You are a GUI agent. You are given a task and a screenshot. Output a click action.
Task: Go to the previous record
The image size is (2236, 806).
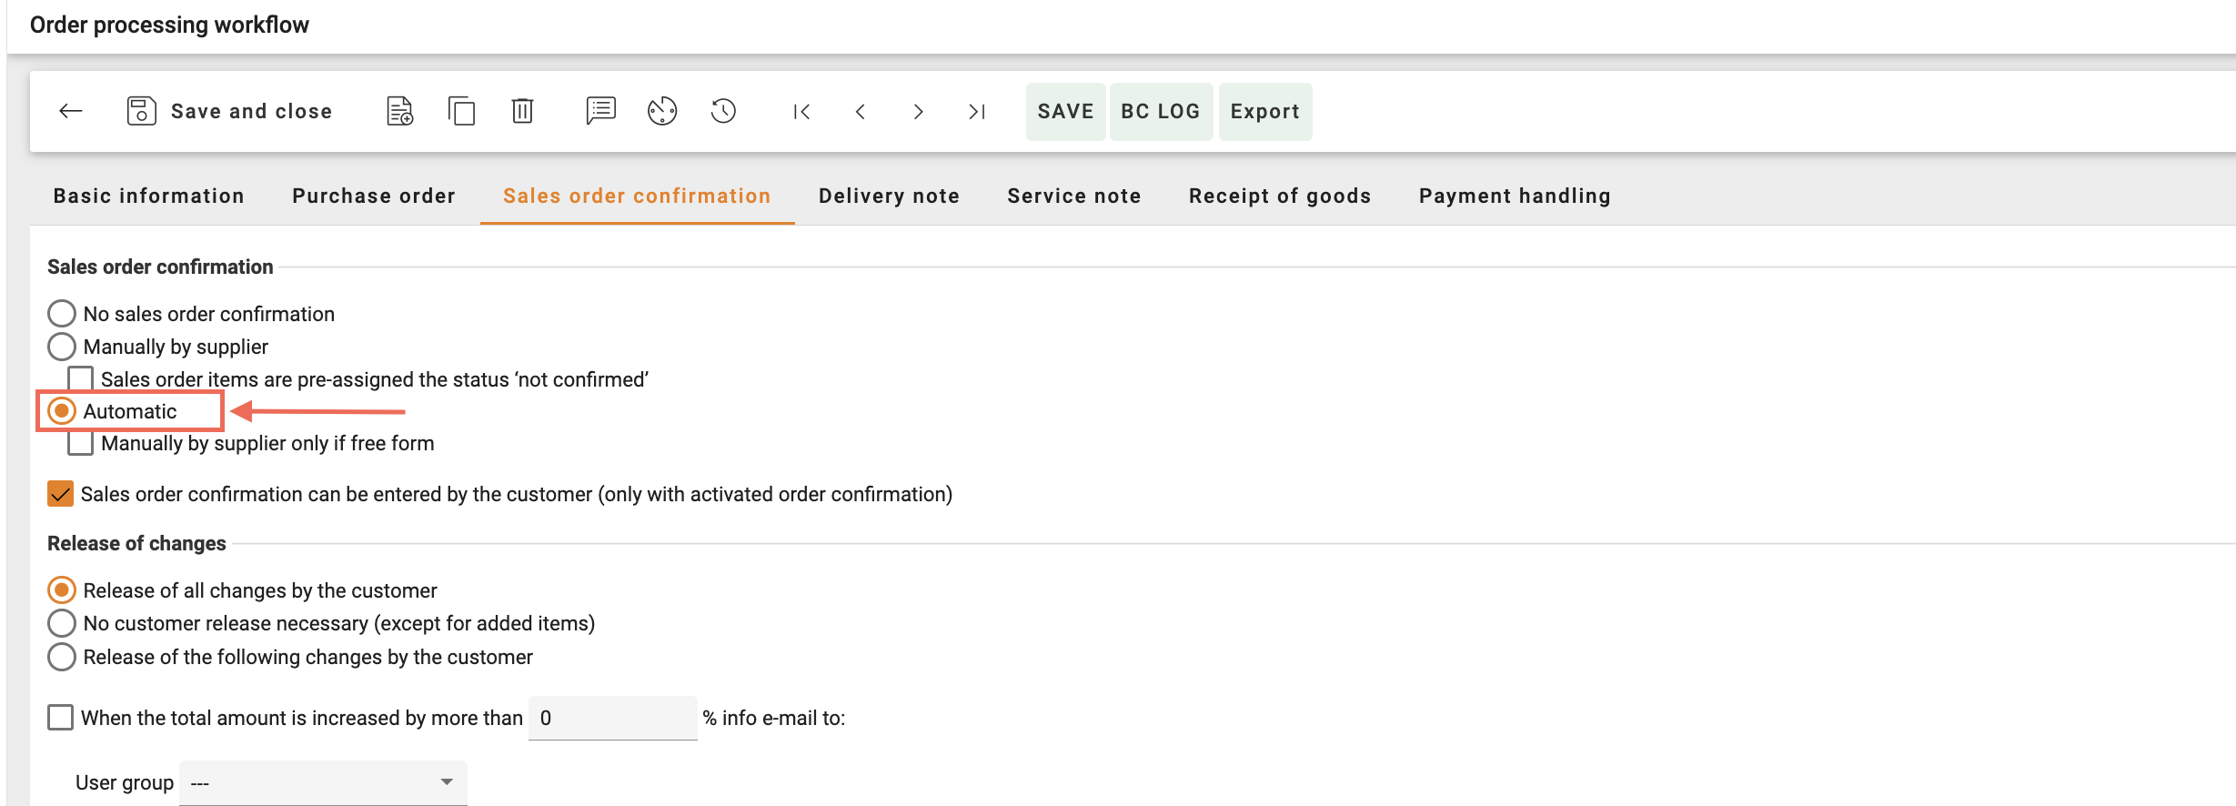point(861,111)
